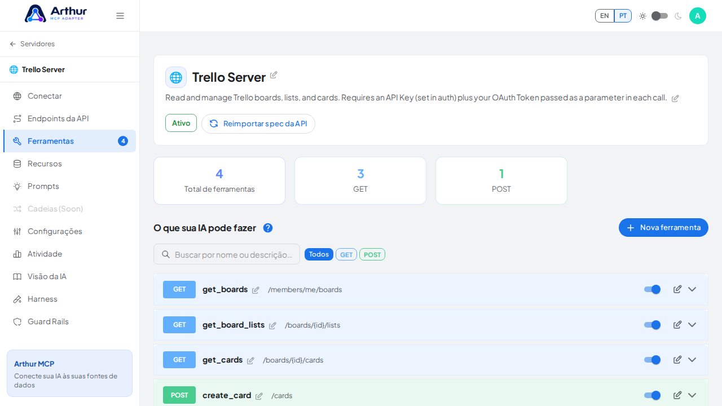The height and width of the screenshot is (406, 722).
Task: Click the /boards/{id}/cards path text
Action: click(293, 360)
